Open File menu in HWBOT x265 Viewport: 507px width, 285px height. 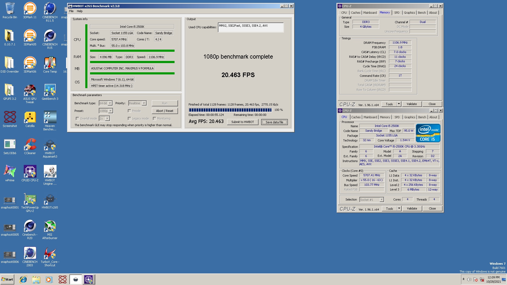coord(71,11)
